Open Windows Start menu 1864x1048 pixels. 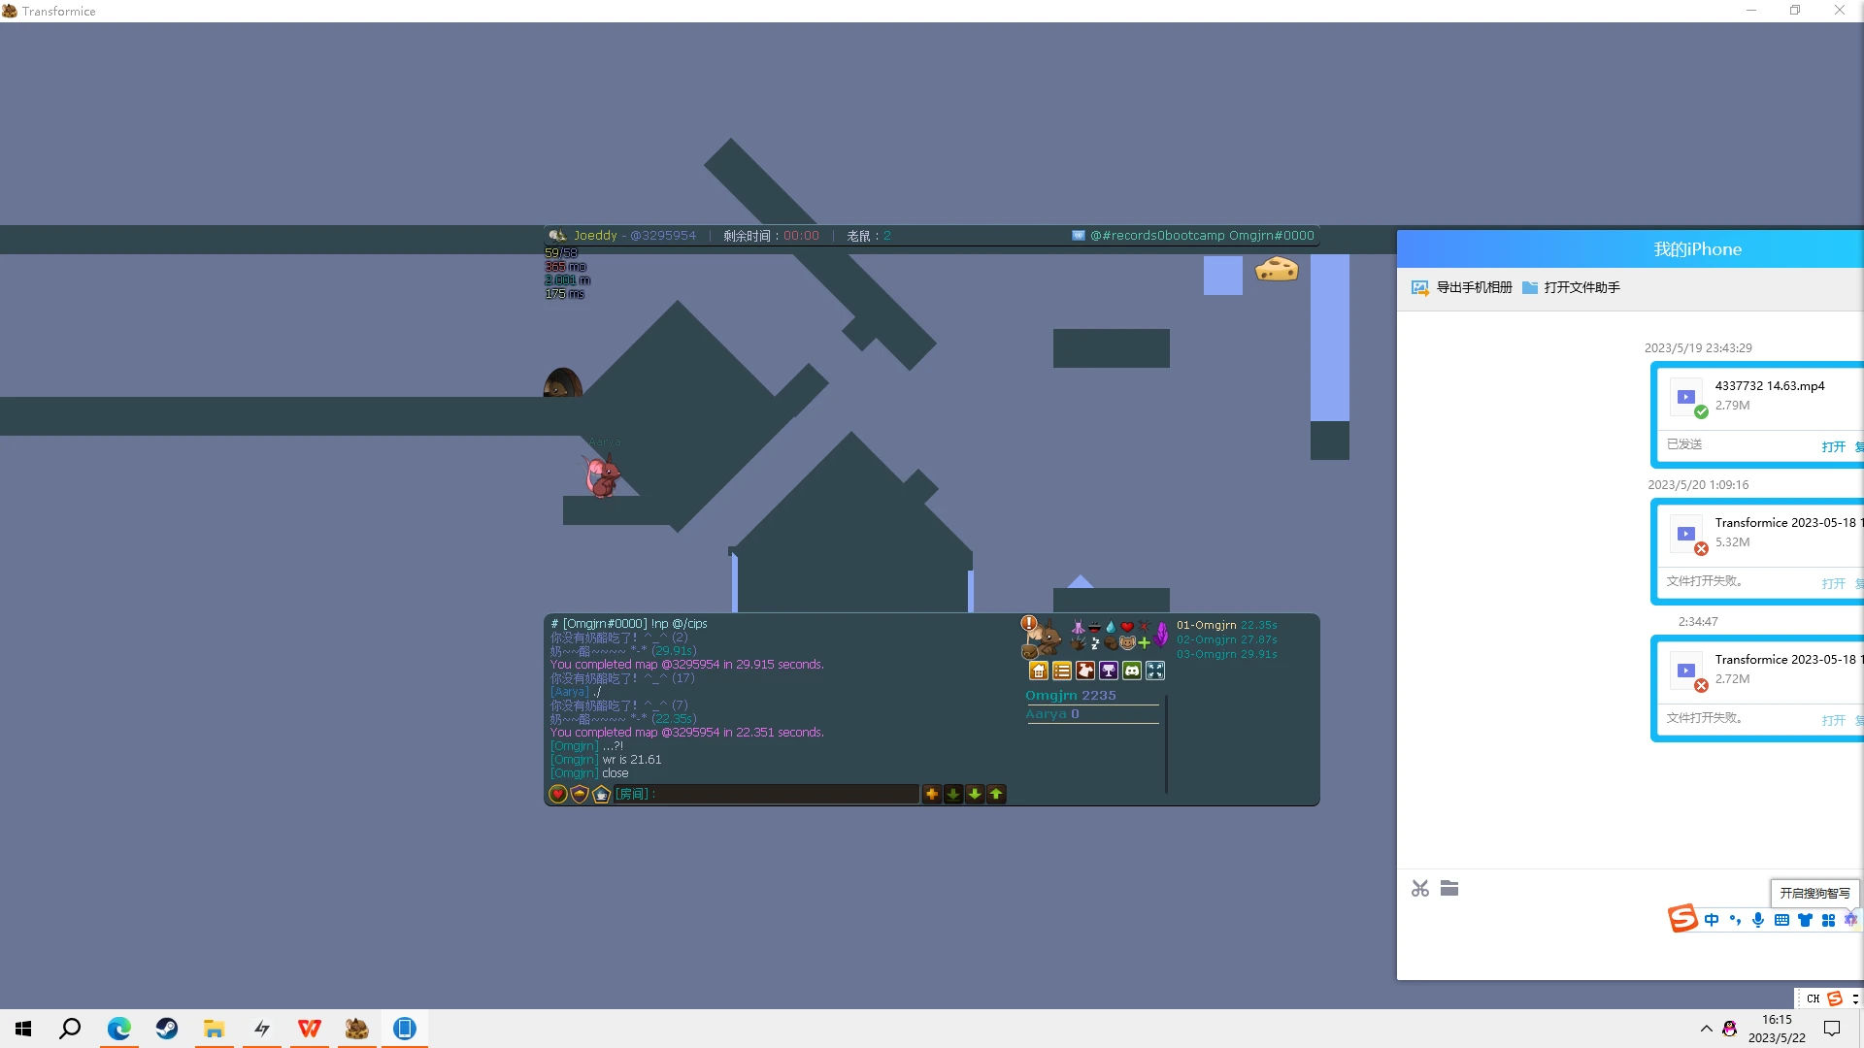click(x=23, y=1029)
